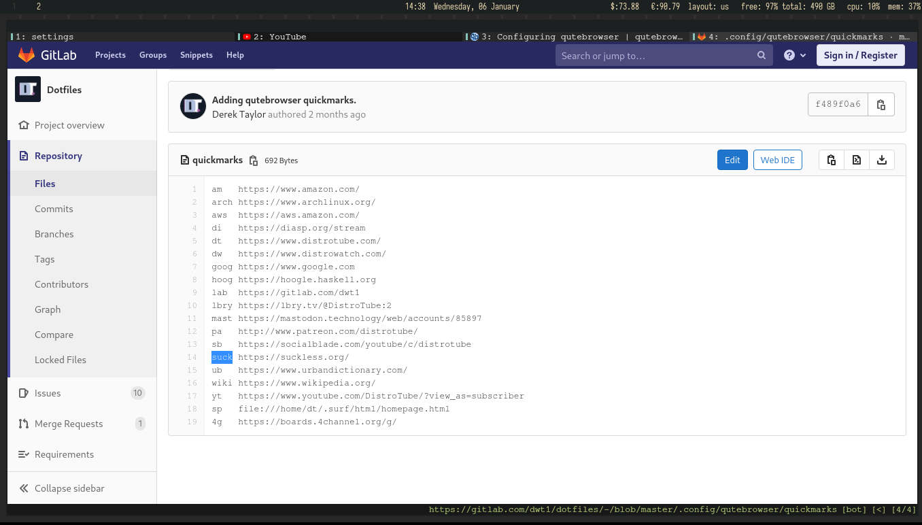Viewport: 922px width, 525px height.
Task: Click line number 1 in the gutter
Action: pyautogui.click(x=194, y=189)
